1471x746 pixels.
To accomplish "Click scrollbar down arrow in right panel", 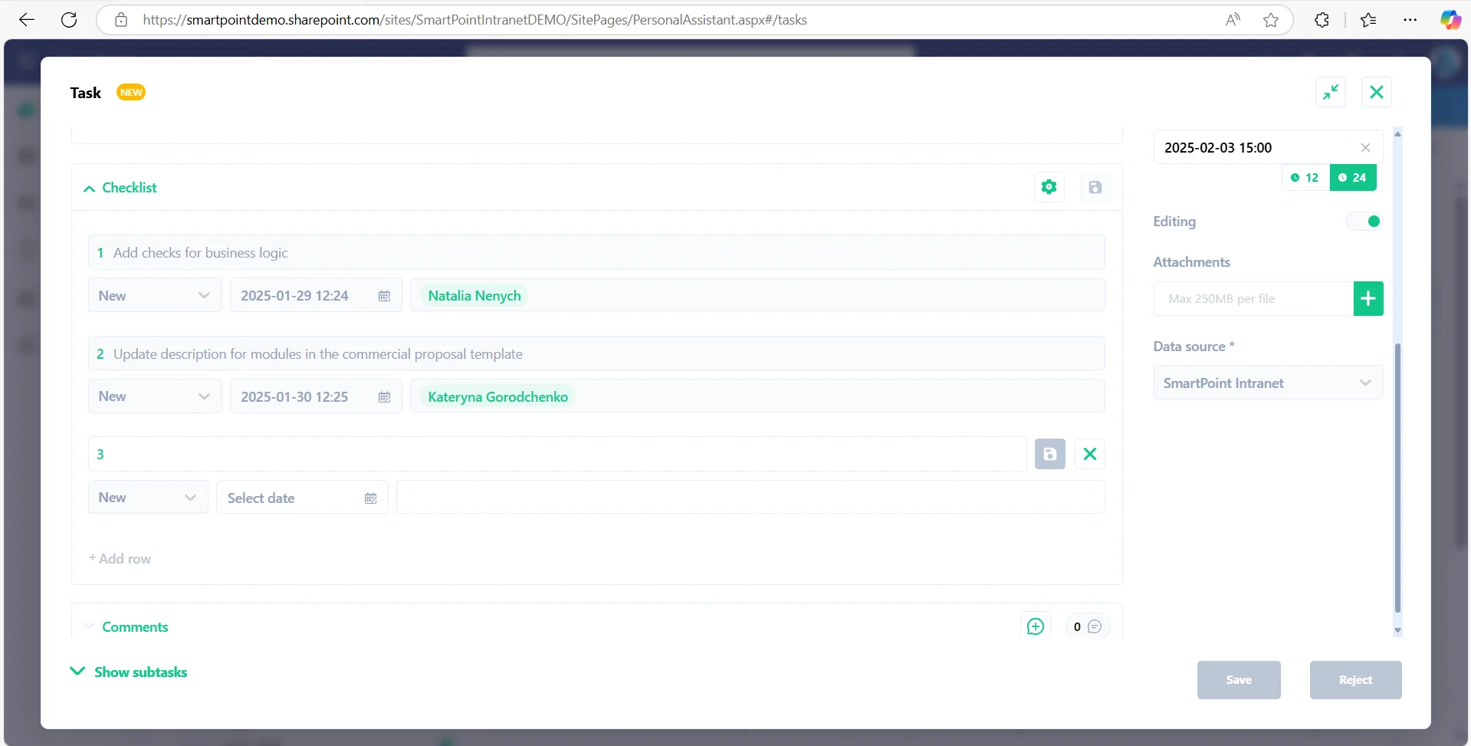I will [x=1397, y=630].
